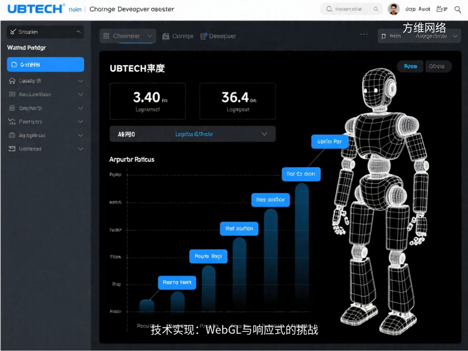Click the 'Rot to osan' chart label
The height and width of the screenshot is (351, 468).
point(301,174)
